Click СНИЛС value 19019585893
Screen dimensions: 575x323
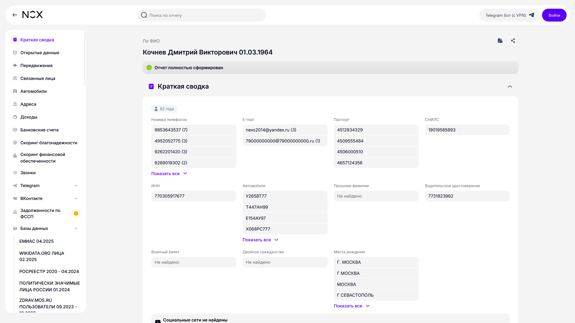(x=467, y=130)
